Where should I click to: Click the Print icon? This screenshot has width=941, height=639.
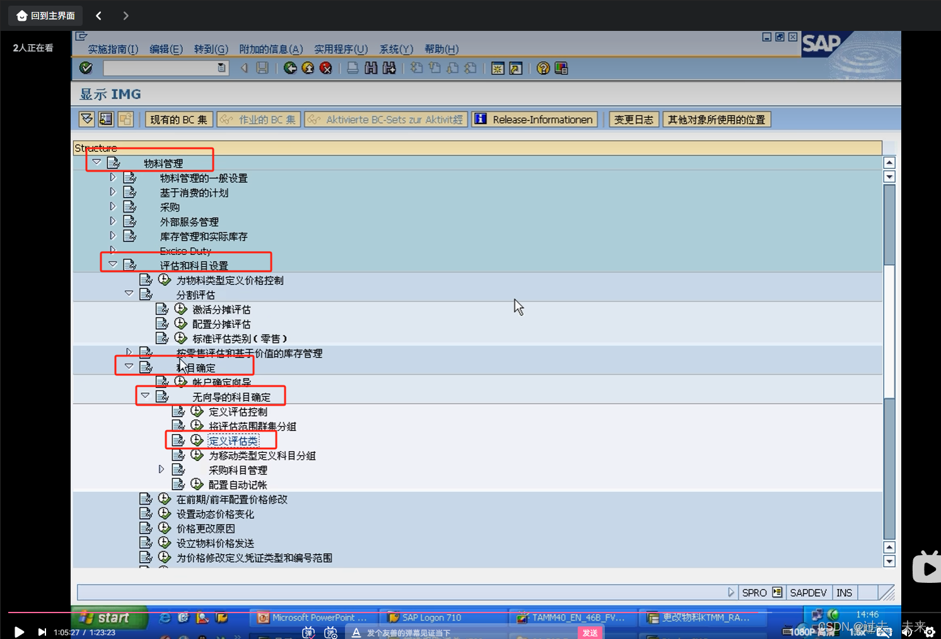[353, 68]
